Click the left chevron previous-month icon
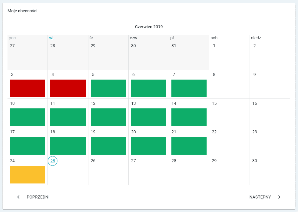The width and height of the screenshot is (298, 212). pyautogui.click(x=18, y=197)
